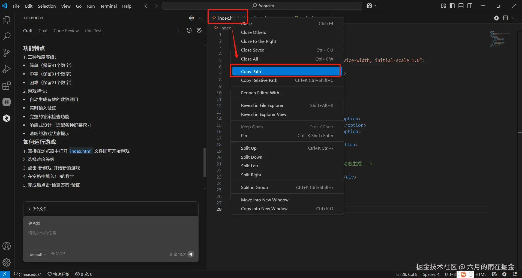Open the Terminal menu
Image resolution: width=522 pixels, height=278 pixels.
[x=108, y=6]
